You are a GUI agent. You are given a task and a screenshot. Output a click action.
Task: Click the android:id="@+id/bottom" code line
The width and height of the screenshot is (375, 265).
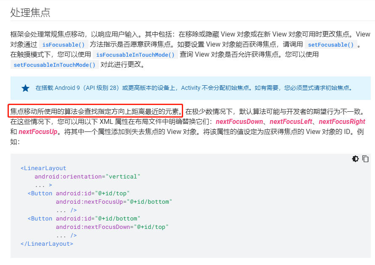pyautogui.click(x=98, y=218)
